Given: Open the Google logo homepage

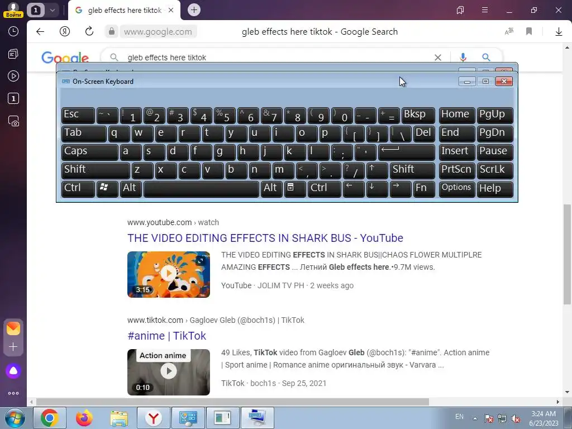Looking at the screenshot, I should coord(65,58).
